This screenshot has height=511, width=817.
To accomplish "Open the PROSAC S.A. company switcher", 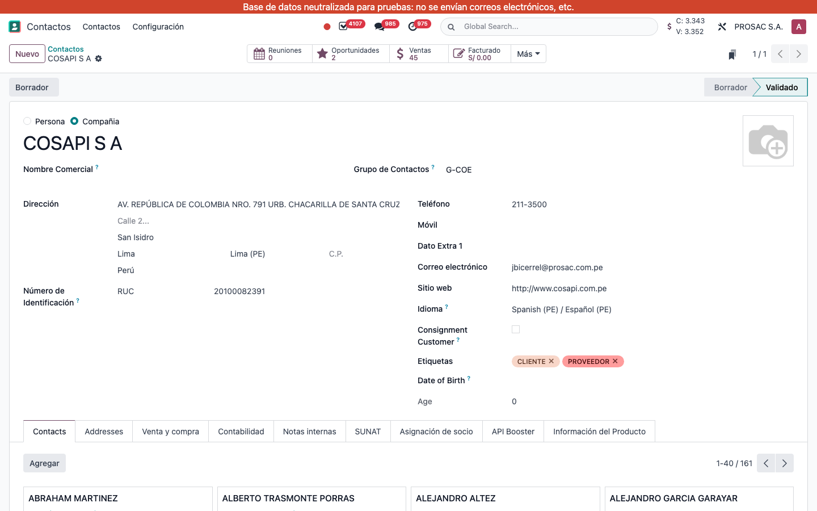I will [x=759, y=27].
